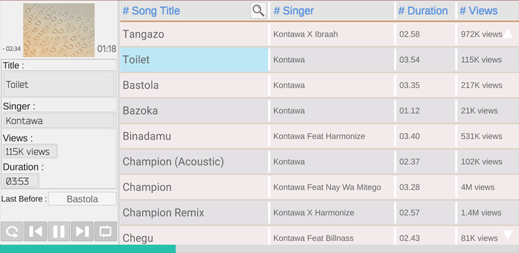This screenshot has width=519, height=253.
Task: Select Bastola in the song list
Action: [x=141, y=85]
